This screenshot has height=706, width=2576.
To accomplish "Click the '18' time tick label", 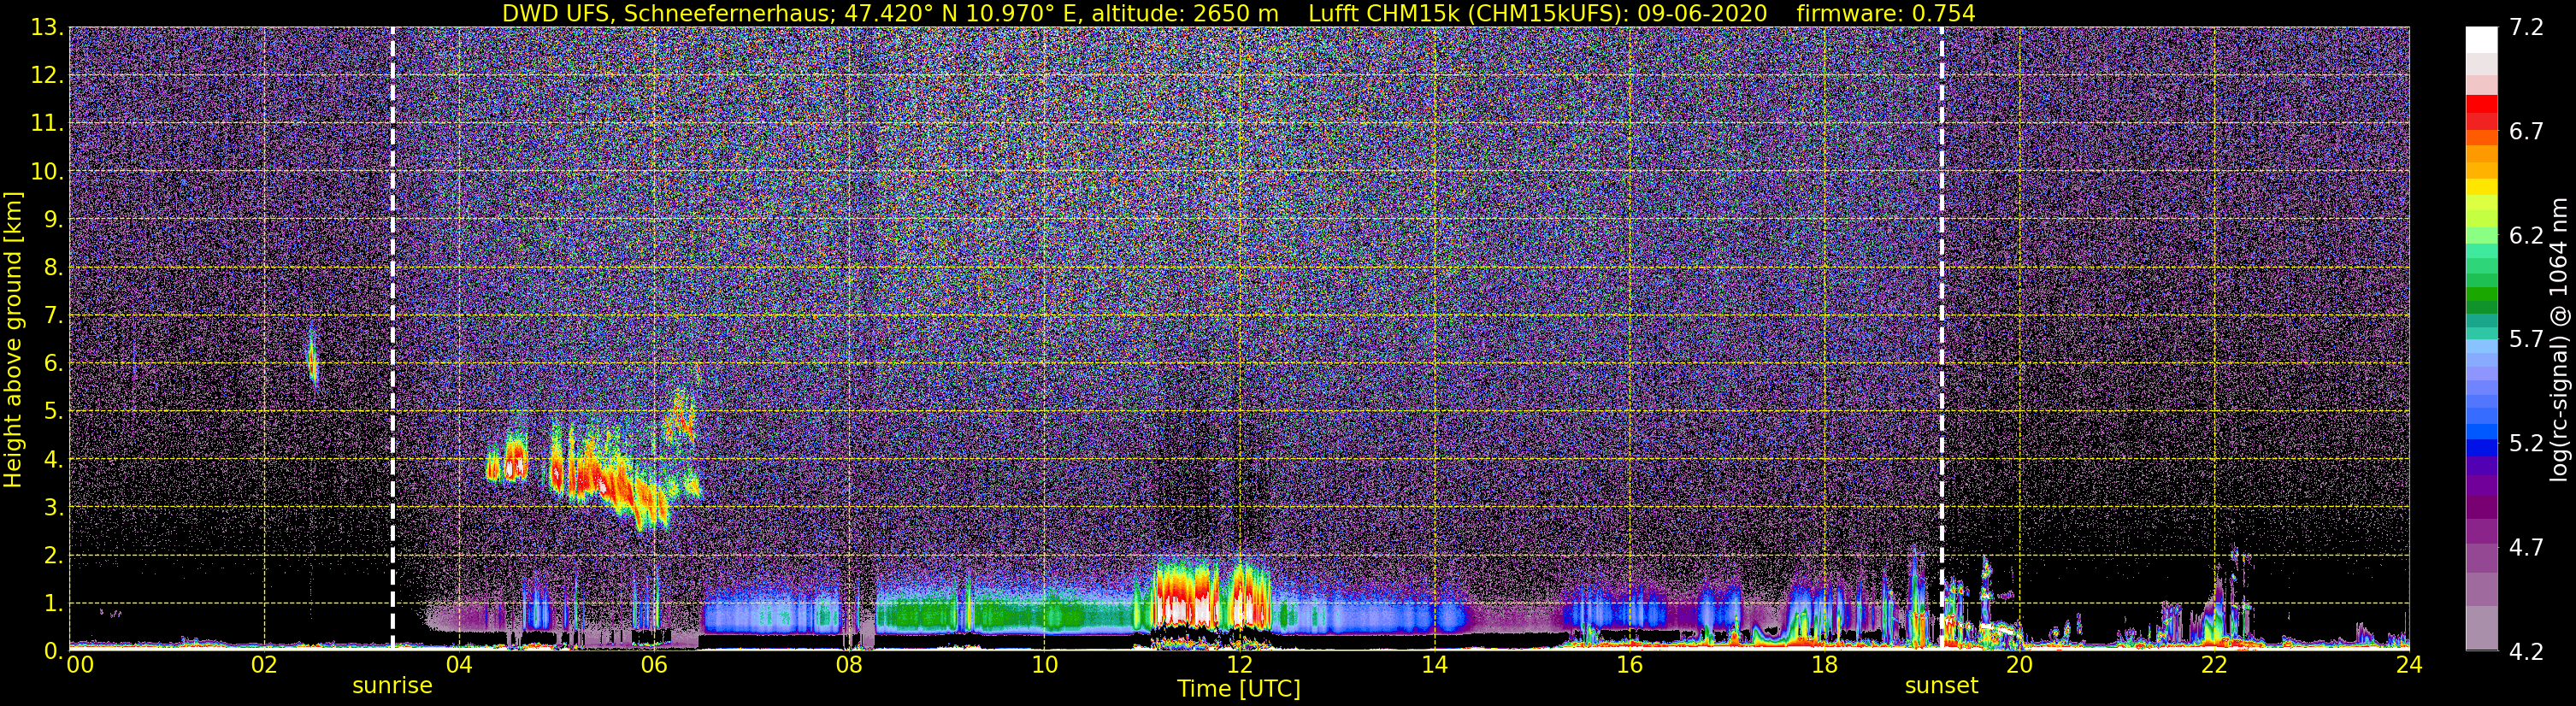I will coord(1824,666).
